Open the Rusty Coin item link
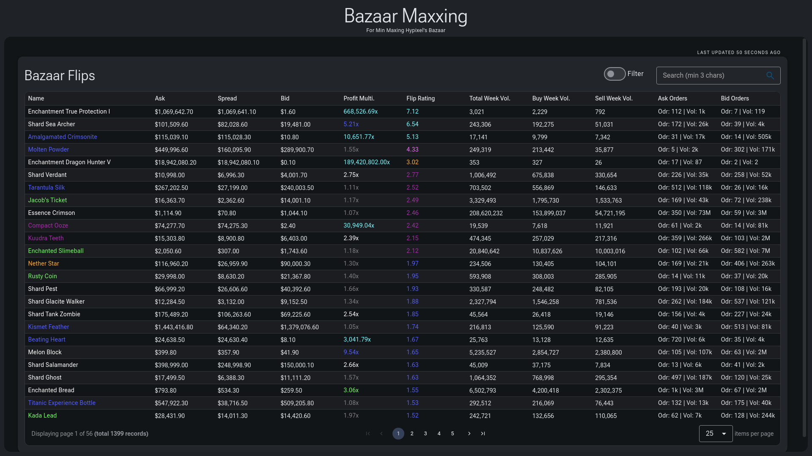The height and width of the screenshot is (456, 812). [42, 276]
